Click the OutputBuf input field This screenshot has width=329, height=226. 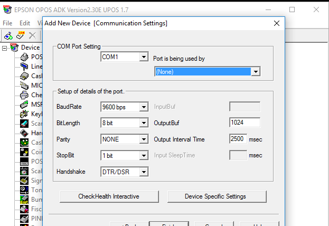(x=245, y=123)
